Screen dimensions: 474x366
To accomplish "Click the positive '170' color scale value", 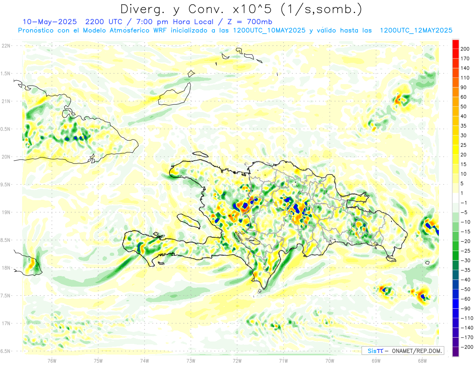I will point(466,58).
